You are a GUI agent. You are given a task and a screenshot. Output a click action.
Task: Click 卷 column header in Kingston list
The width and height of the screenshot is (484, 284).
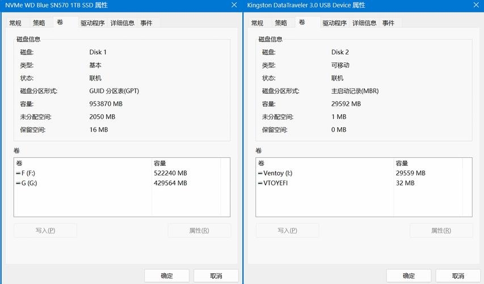coord(325,163)
